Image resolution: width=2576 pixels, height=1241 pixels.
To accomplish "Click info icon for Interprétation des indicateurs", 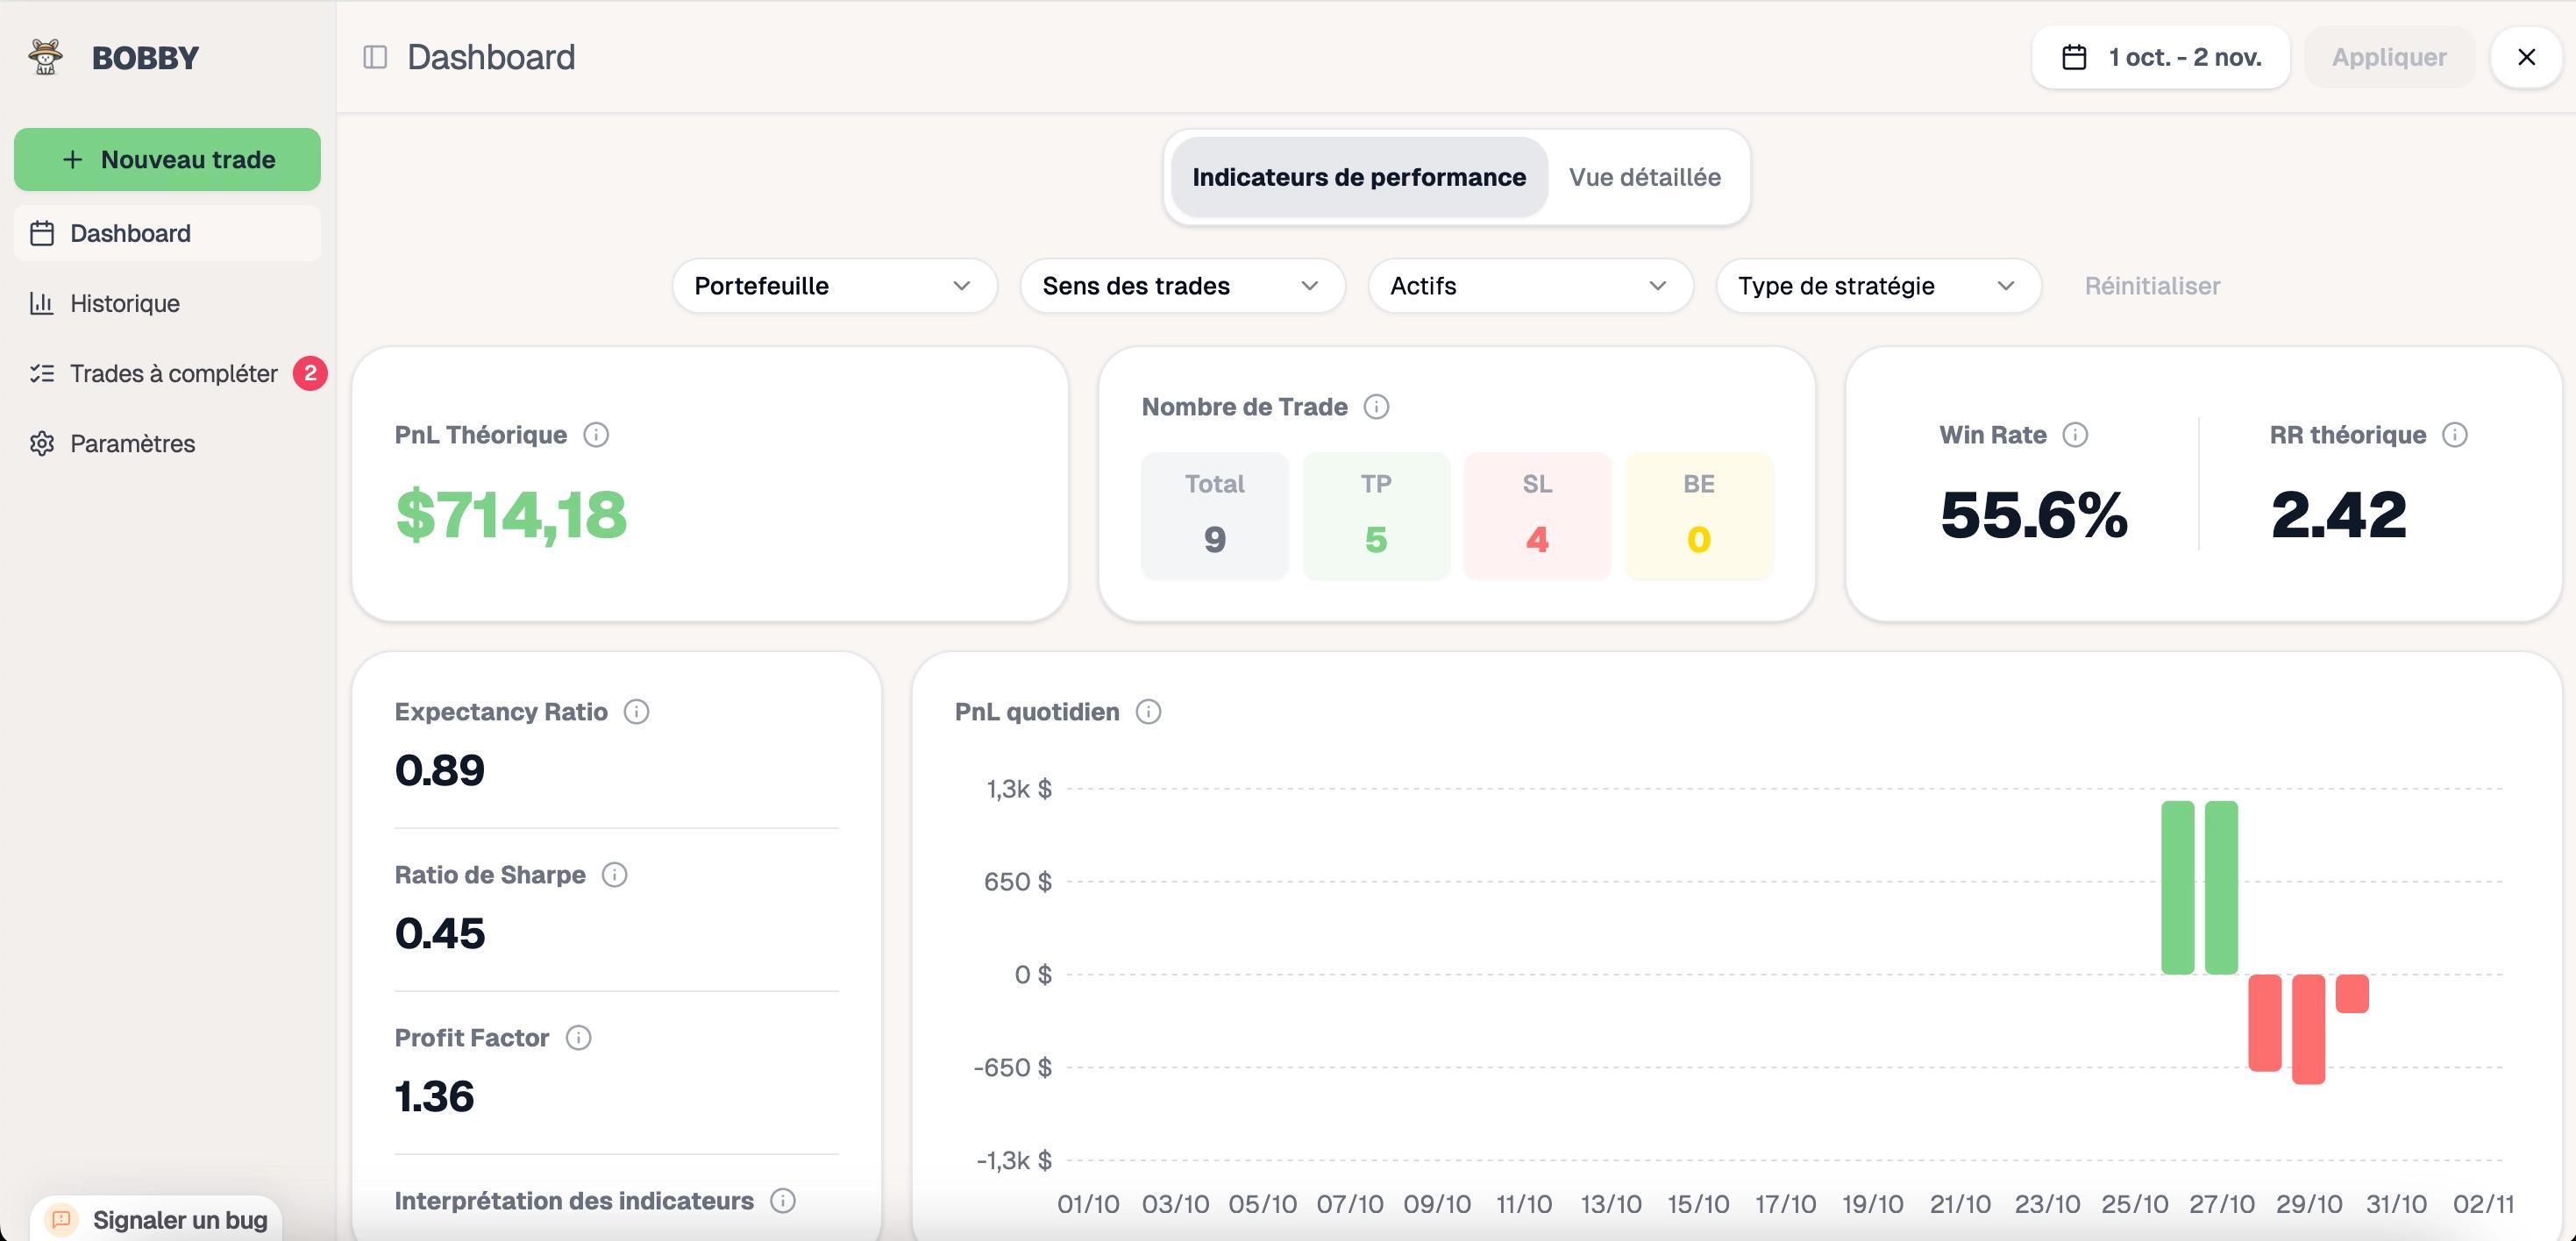I will (x=782, y=1200).
